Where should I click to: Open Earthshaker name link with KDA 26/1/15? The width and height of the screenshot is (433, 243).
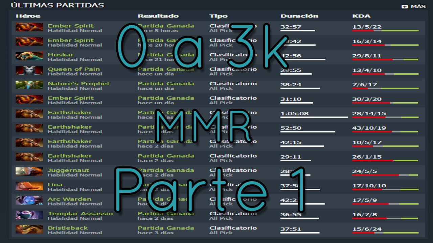70,156
